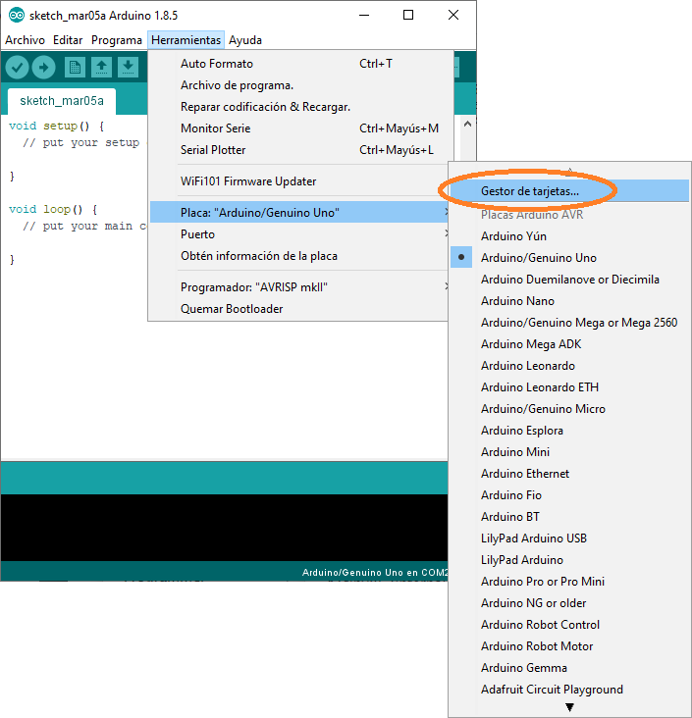Select the sketch_mar05a tab
This screenshot has height=718, width=692.
coord(62,101)
